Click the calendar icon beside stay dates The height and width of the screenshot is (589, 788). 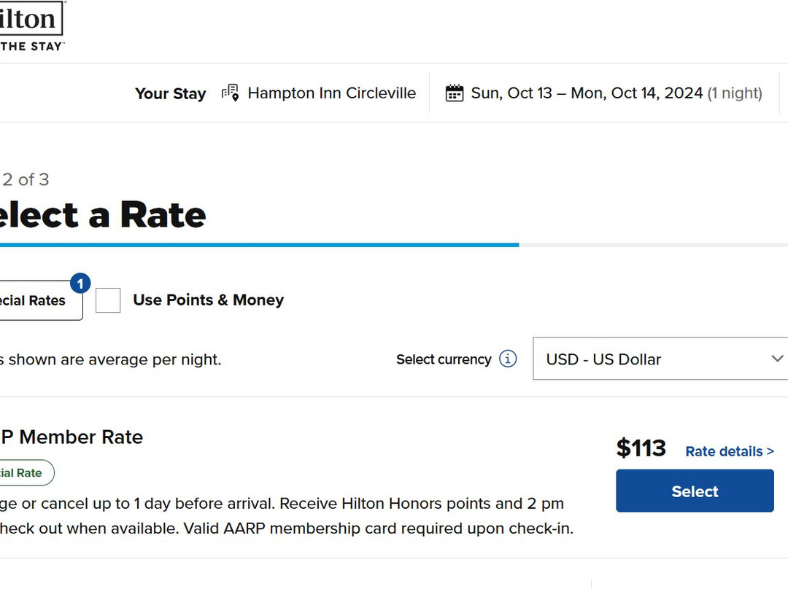click(x=455, y=93)
